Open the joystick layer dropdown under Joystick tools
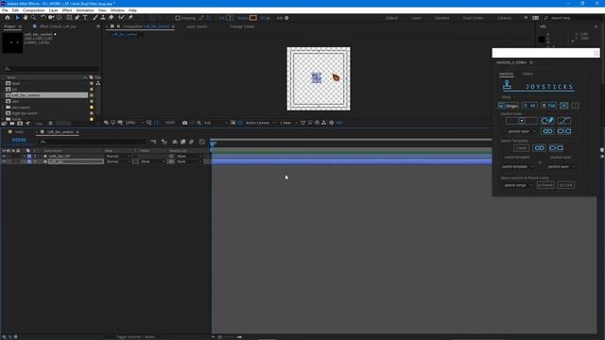 [522, 131]
